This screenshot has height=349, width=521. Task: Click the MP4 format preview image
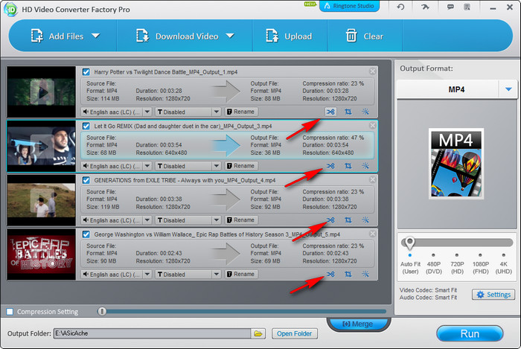point(456,164)
